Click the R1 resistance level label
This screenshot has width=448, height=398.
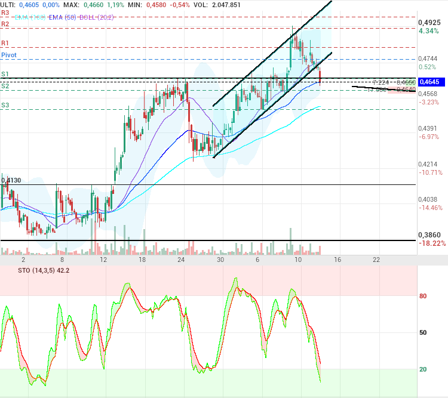point(5,44)
